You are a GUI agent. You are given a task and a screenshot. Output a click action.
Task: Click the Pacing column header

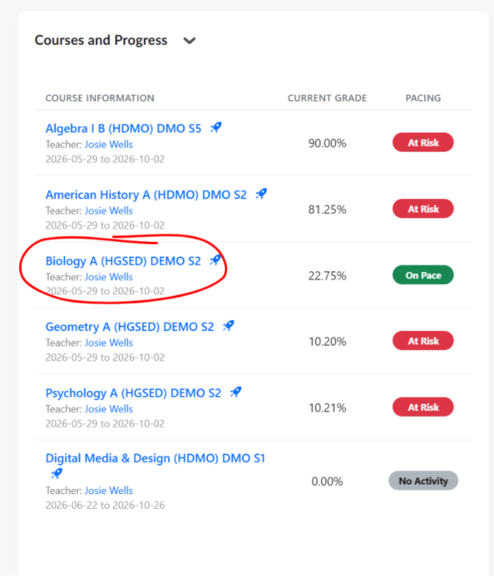423,98
